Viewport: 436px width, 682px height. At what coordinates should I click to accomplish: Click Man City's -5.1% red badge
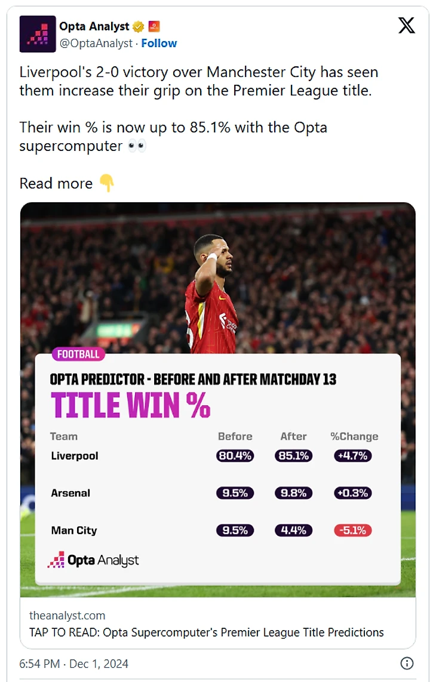click(353, 530)
